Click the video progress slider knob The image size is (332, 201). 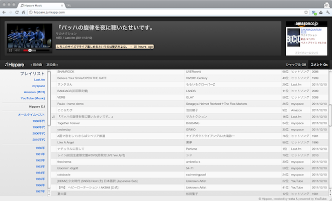[x=30, y=51]
